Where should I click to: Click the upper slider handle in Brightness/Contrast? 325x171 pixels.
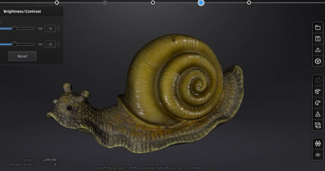pos(15,28)
